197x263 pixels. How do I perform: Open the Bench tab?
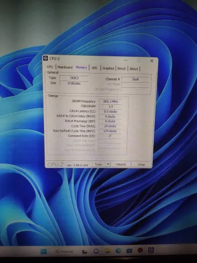click(x=122, y=68)
